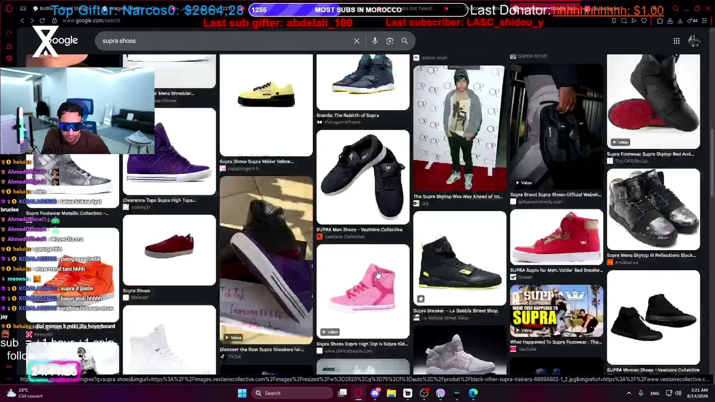Open the Supra Bresker black and green shoe
Screen dimensions: 715x402
click(x=460, y=259)
